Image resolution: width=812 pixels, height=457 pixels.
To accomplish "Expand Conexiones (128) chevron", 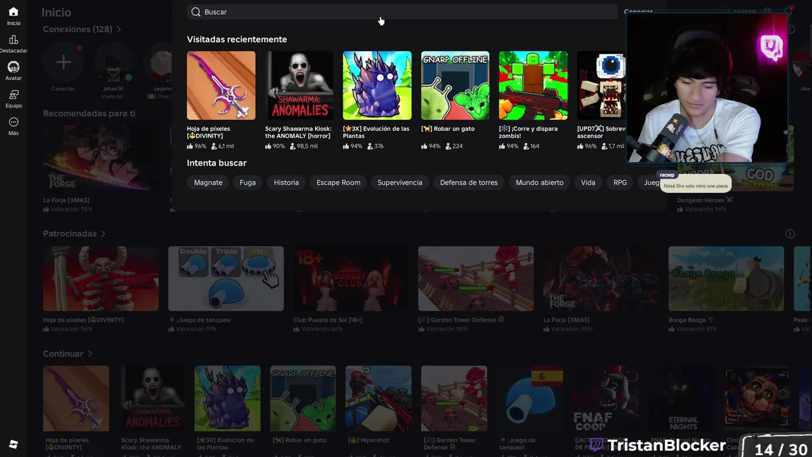I will click(119, 29).
